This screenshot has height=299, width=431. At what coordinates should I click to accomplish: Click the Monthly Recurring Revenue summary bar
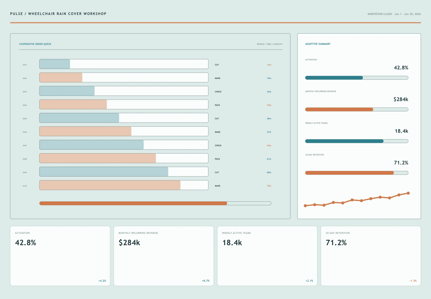coord(357,109)
